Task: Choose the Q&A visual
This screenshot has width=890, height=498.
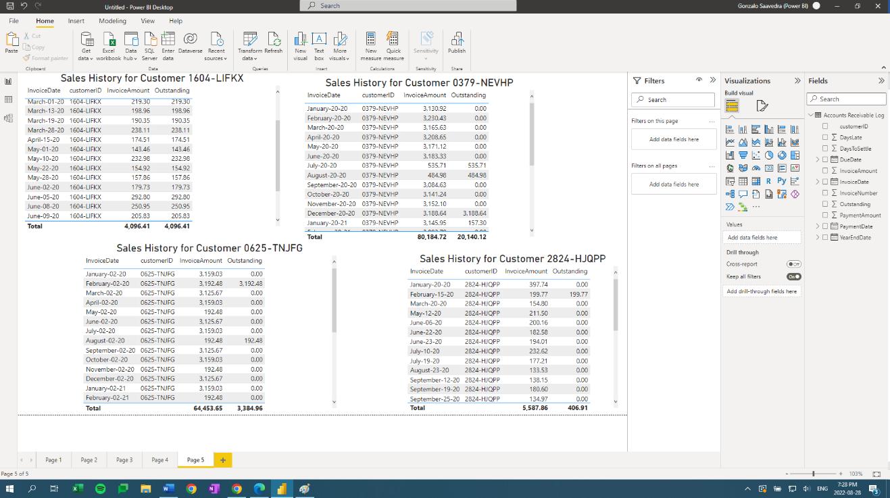Action: click(x=743, y=194)
